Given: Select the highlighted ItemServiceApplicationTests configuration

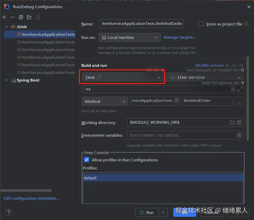Looking at the screenshot, I should (x=40, y=34).
